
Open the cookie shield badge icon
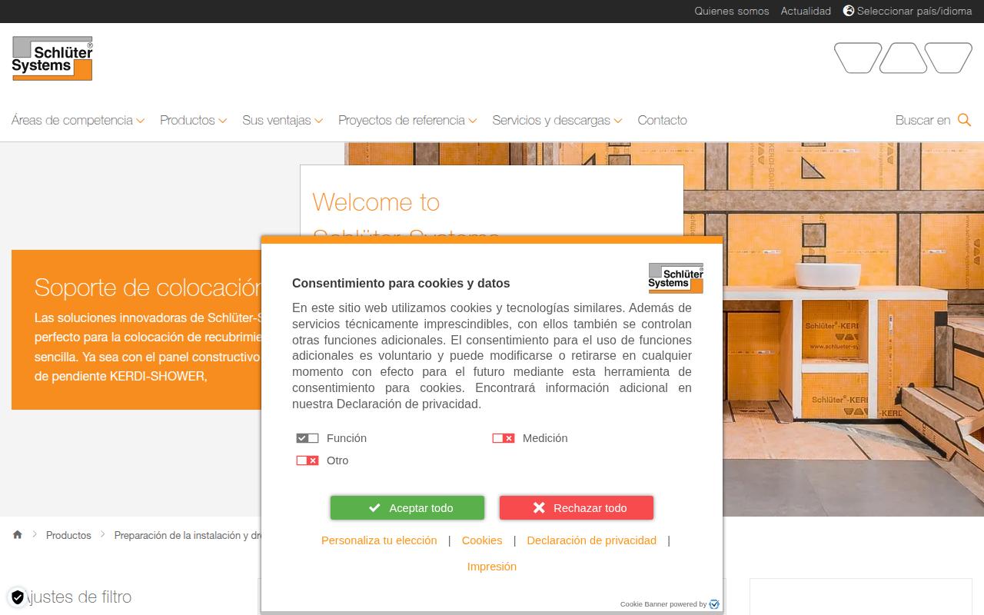point(17,597)
